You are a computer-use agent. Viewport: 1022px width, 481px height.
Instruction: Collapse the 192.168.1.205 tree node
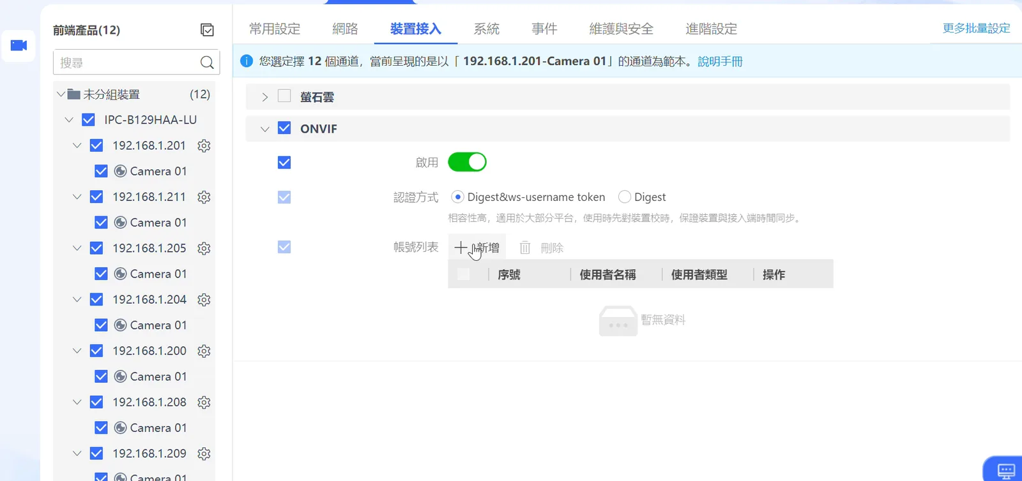pyautogui.click(x=77, y=248)
